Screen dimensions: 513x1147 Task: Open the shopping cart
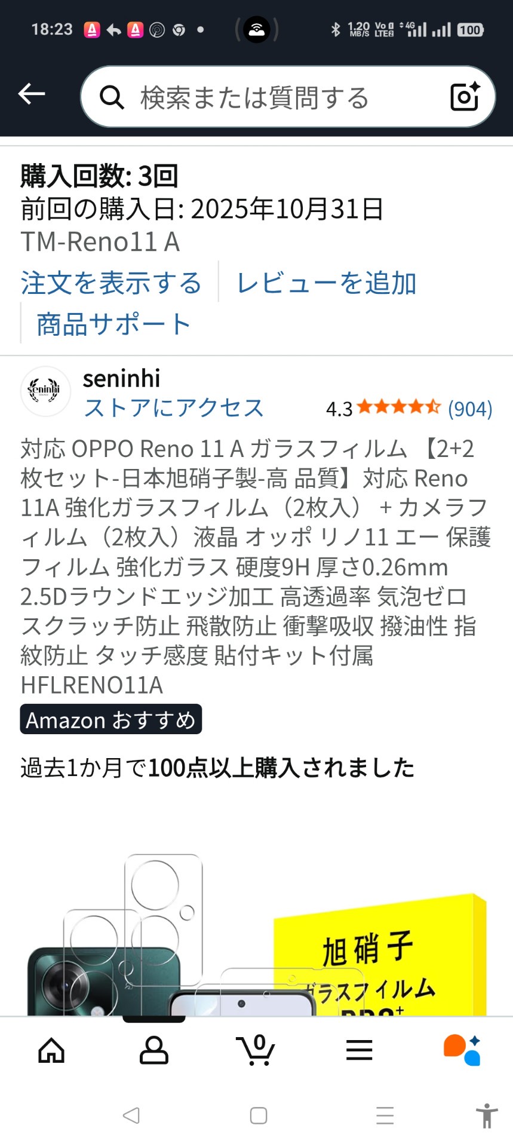click(x=256, y=1050)
